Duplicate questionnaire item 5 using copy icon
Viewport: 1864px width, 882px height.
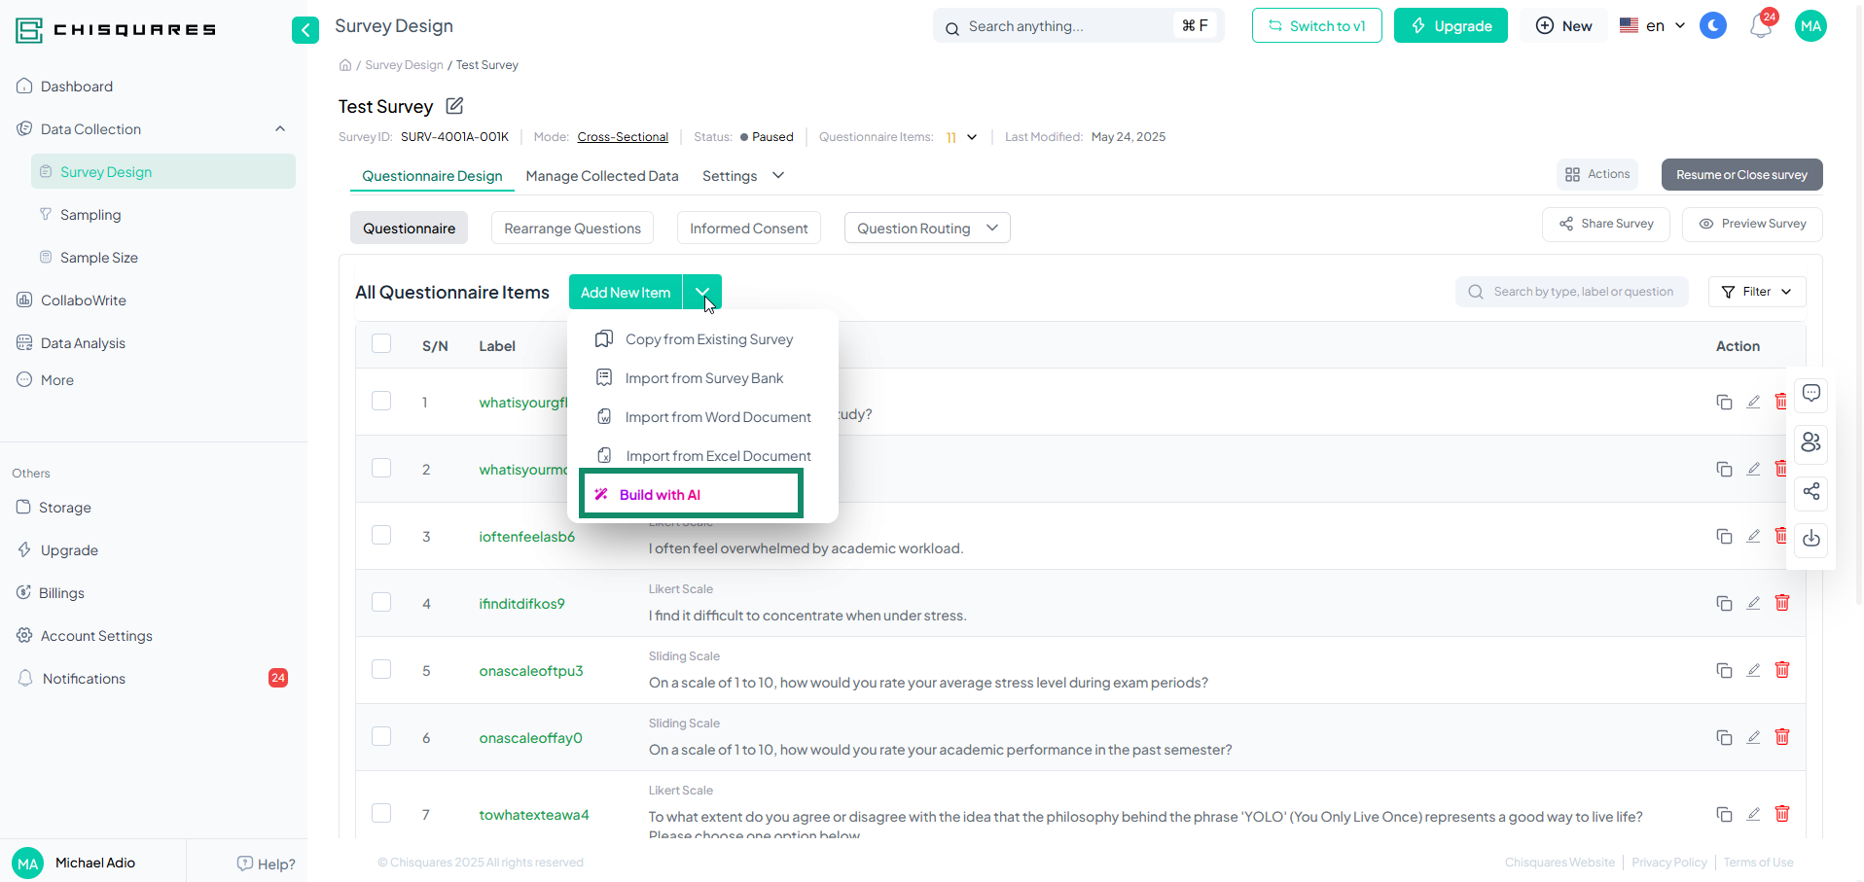[x=1724, y=670]
